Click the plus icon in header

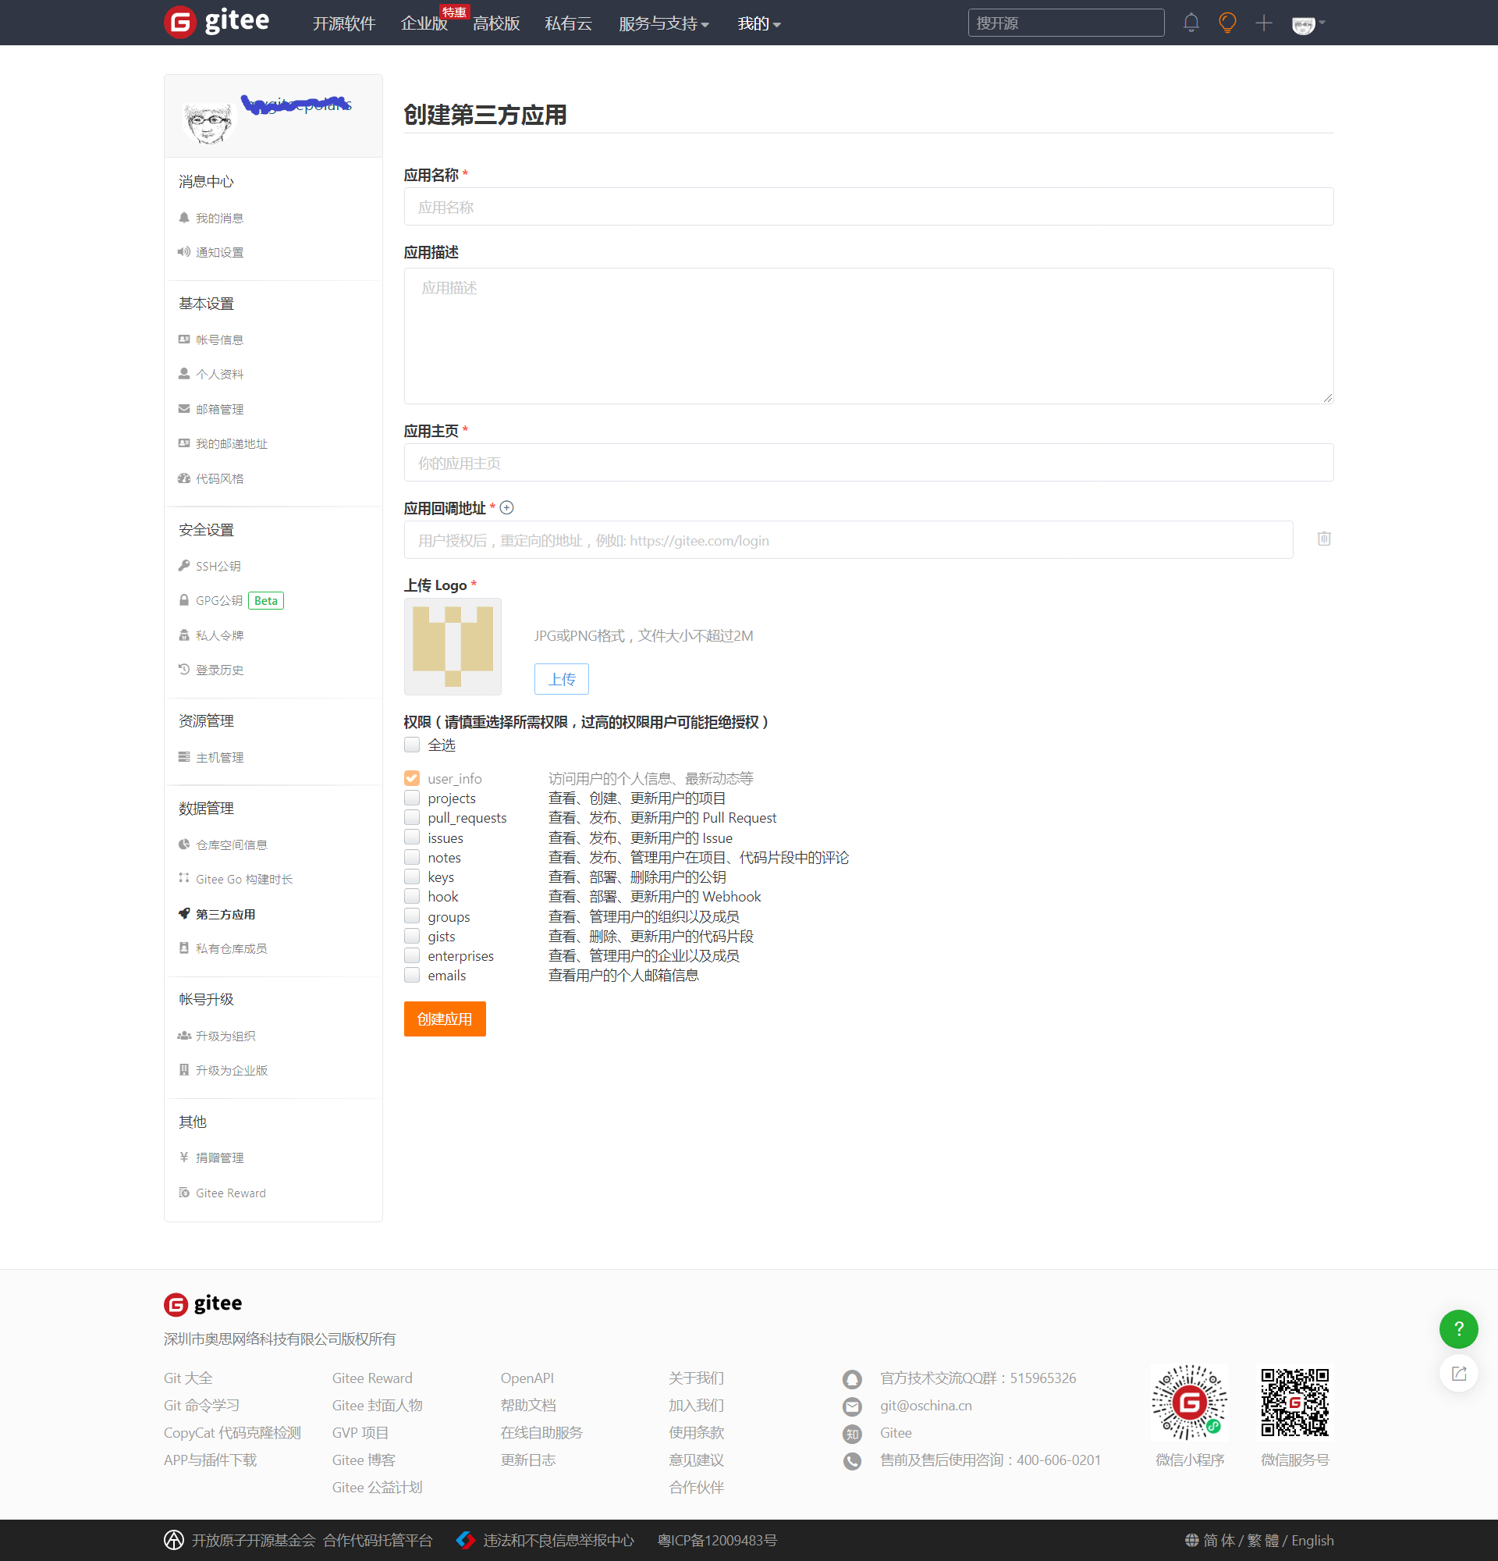pos(1264,23)
